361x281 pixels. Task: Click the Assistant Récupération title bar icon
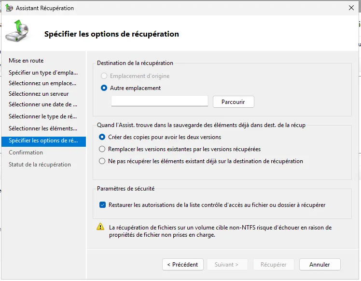pos(9,8)
